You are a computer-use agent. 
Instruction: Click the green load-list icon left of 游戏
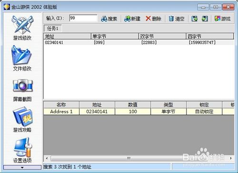205,18
